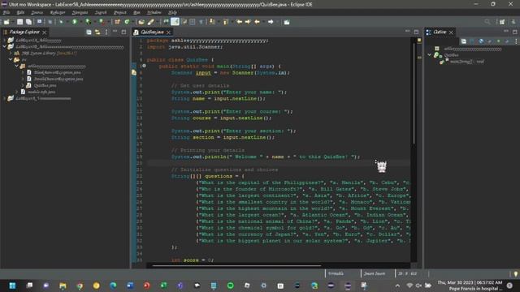This screenshot has width=520, height=292.
Task: Run the program with the green Run icon
Action: coord(75,22)
